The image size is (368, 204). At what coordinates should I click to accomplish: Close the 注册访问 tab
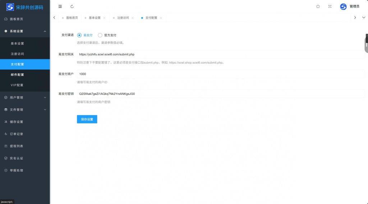[x=133, y=18]
